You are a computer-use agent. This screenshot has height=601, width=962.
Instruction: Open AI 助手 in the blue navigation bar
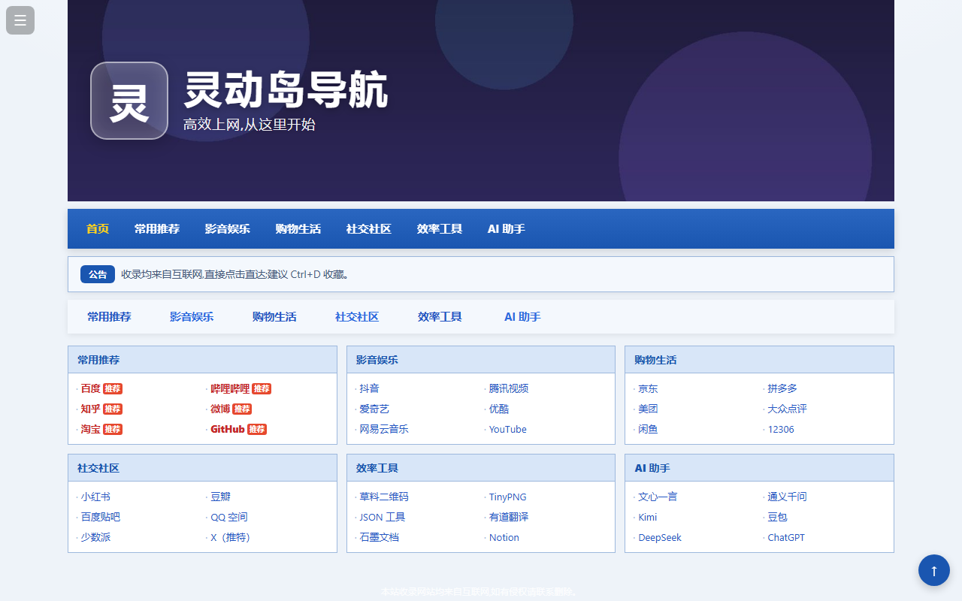507,229
